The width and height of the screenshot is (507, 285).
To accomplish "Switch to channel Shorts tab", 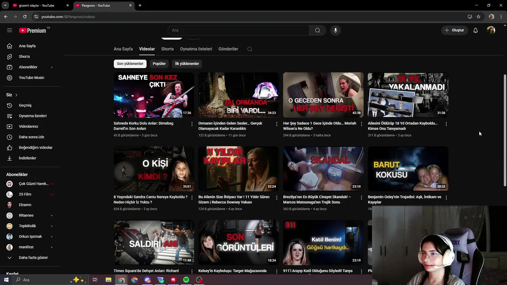I will click(x=168, y=49).
